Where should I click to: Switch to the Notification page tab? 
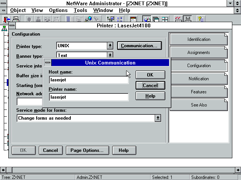[199, 79]
